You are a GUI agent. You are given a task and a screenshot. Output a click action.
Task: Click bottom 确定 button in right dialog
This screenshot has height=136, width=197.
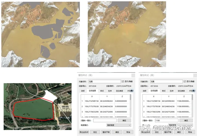pos(179,132)
